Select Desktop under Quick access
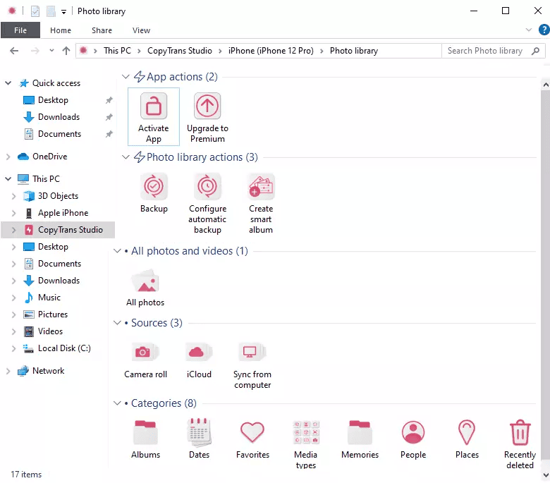 point(53,100)
